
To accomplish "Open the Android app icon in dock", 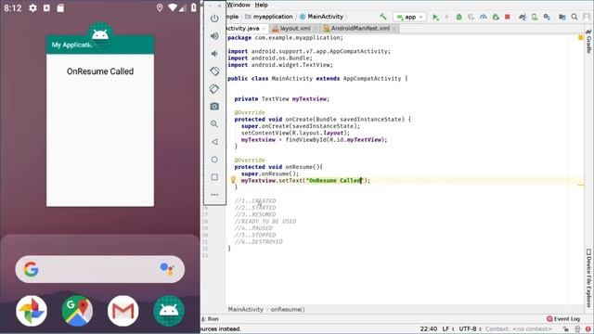I will pyautogui.click(x=169, y=311).
